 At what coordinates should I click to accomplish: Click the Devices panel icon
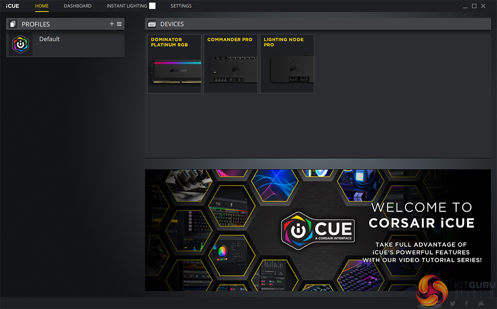[x=152, y=24]
